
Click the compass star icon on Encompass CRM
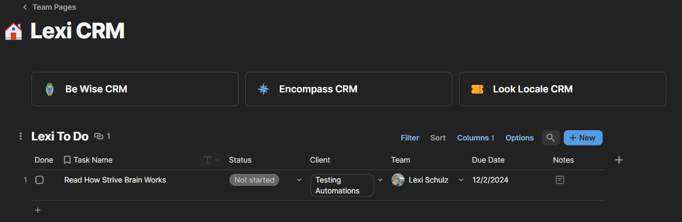[x=263, y=89]
